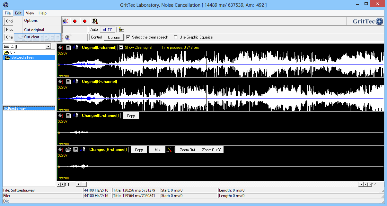Click in the Changed(L-channel) waveform
The height and width of the screenshot is (206, 387).
220,132
